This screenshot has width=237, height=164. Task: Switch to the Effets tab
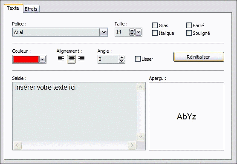[x=31, y=9]
